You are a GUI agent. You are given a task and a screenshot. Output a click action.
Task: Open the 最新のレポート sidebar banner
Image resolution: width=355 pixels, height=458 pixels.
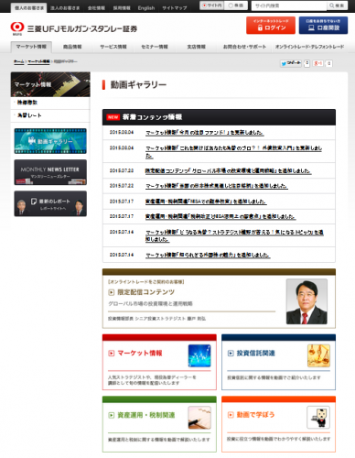click(50, 203)
